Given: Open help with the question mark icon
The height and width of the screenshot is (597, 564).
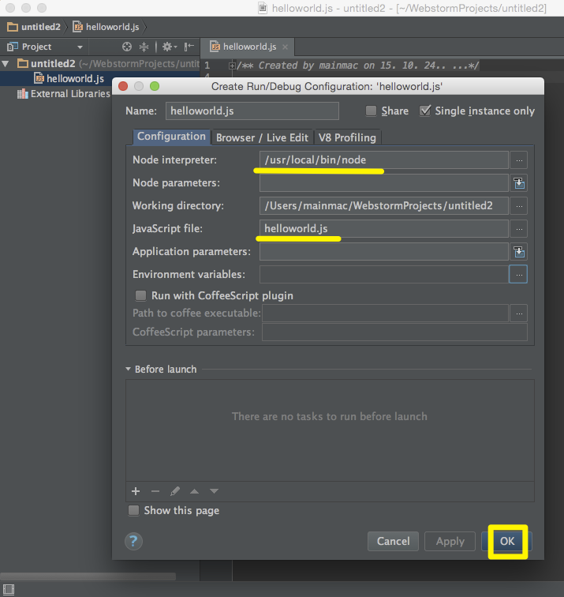Looking at the screenshot, I should coord(133,541).
